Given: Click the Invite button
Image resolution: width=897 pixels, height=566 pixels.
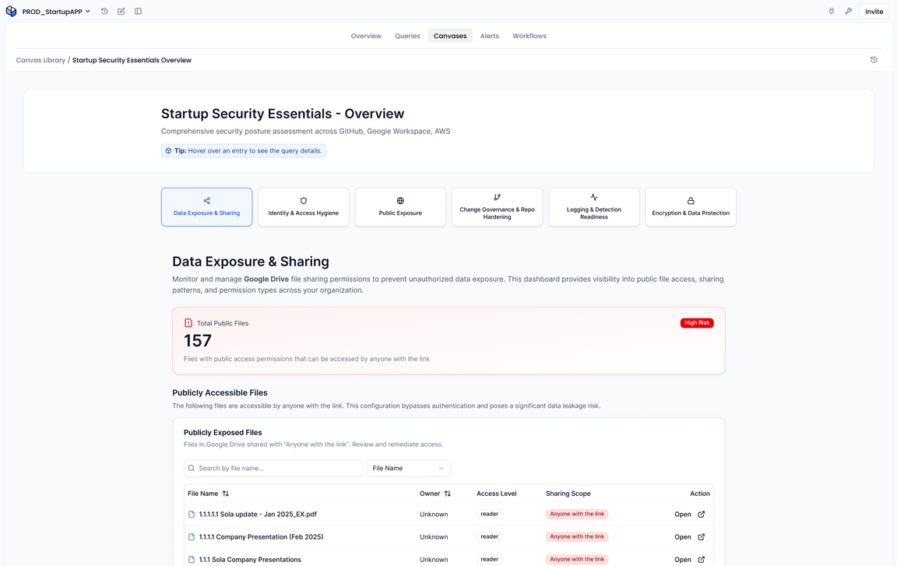Looking at the screenshot, I should [x=874, y=11].
